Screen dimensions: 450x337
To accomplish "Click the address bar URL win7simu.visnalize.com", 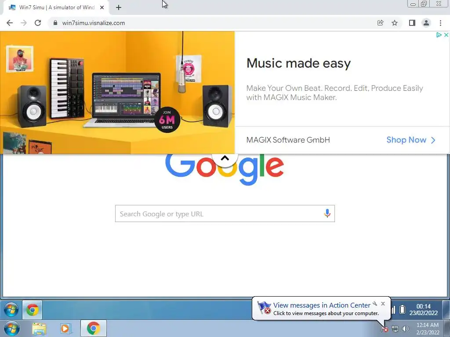I will click(x=94, y=23).
